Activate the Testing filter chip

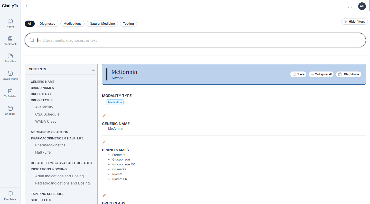(128, 23)
